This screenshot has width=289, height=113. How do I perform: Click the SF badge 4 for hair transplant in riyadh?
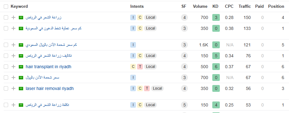[184, 67]
